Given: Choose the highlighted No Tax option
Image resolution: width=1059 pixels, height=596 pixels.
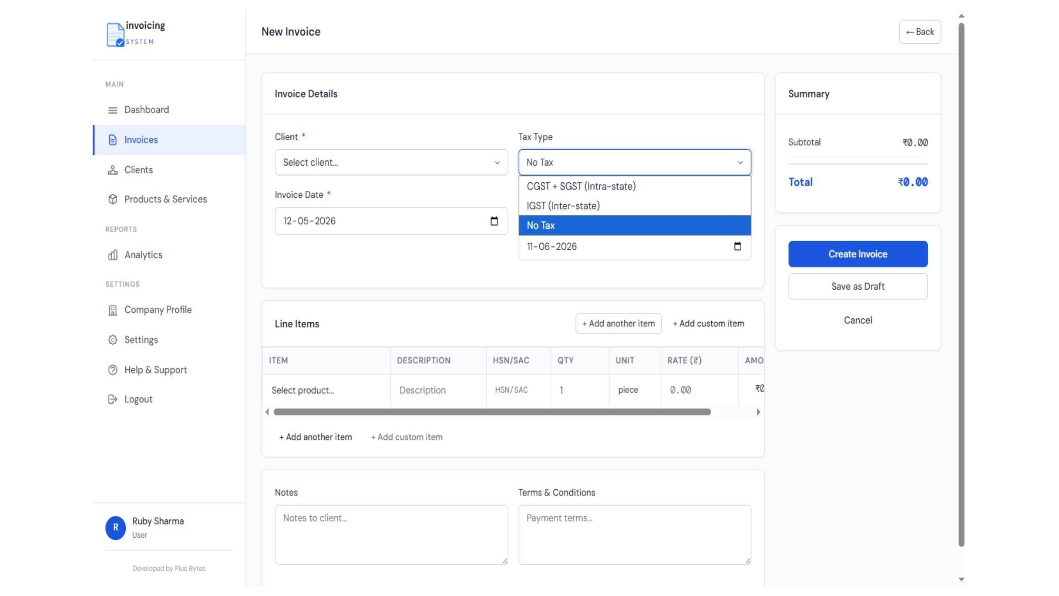Looking at the screenshot, I should tap(635, 225).
